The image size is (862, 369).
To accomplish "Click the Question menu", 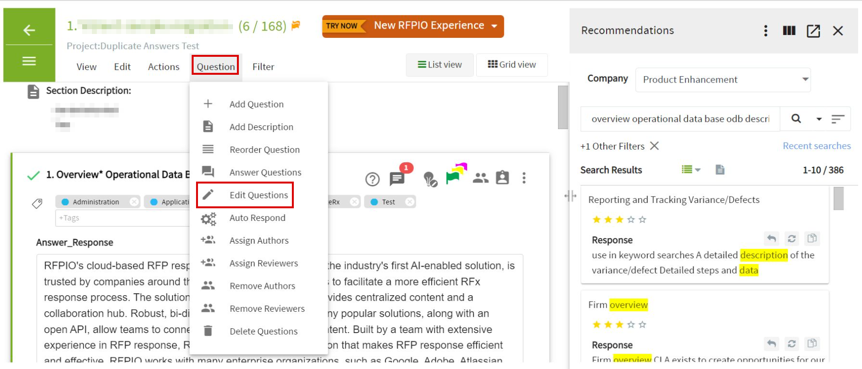I will (x=215, y=67).
